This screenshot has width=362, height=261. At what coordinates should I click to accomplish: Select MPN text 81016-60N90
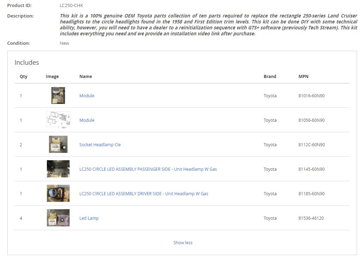pyautogui.click(x=311, y=96)
